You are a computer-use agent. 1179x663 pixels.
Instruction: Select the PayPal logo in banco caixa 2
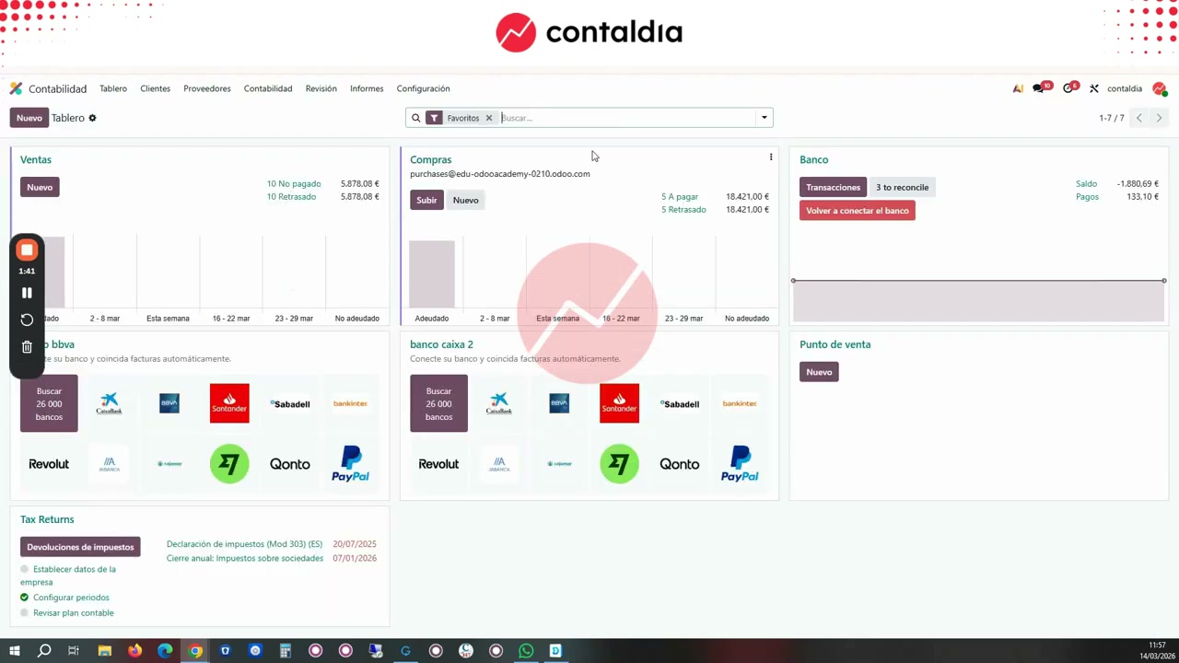coord(740,464)
